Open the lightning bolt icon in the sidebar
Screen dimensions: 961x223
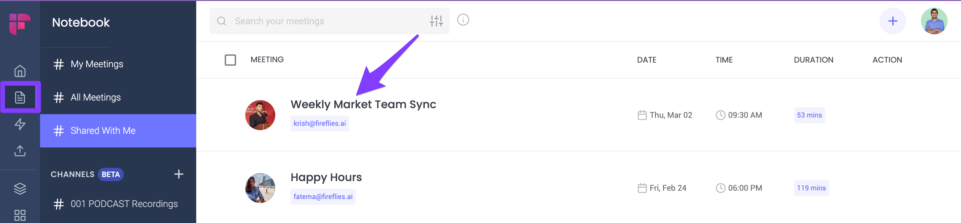coord(20,124)
